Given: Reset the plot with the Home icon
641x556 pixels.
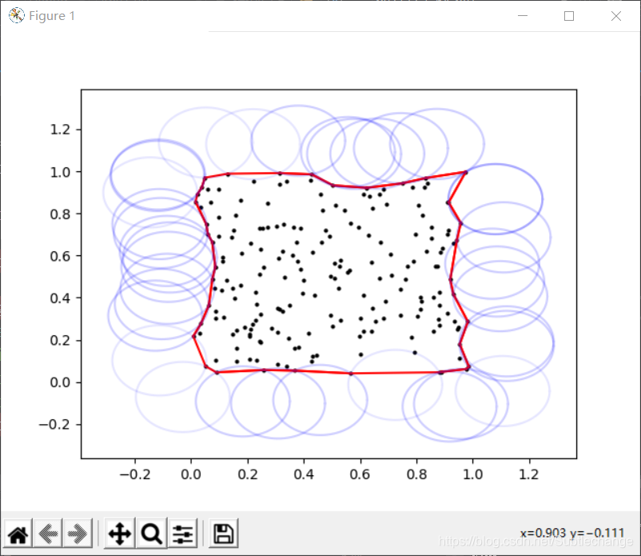Looking at the screenshot, I should 18,534.
